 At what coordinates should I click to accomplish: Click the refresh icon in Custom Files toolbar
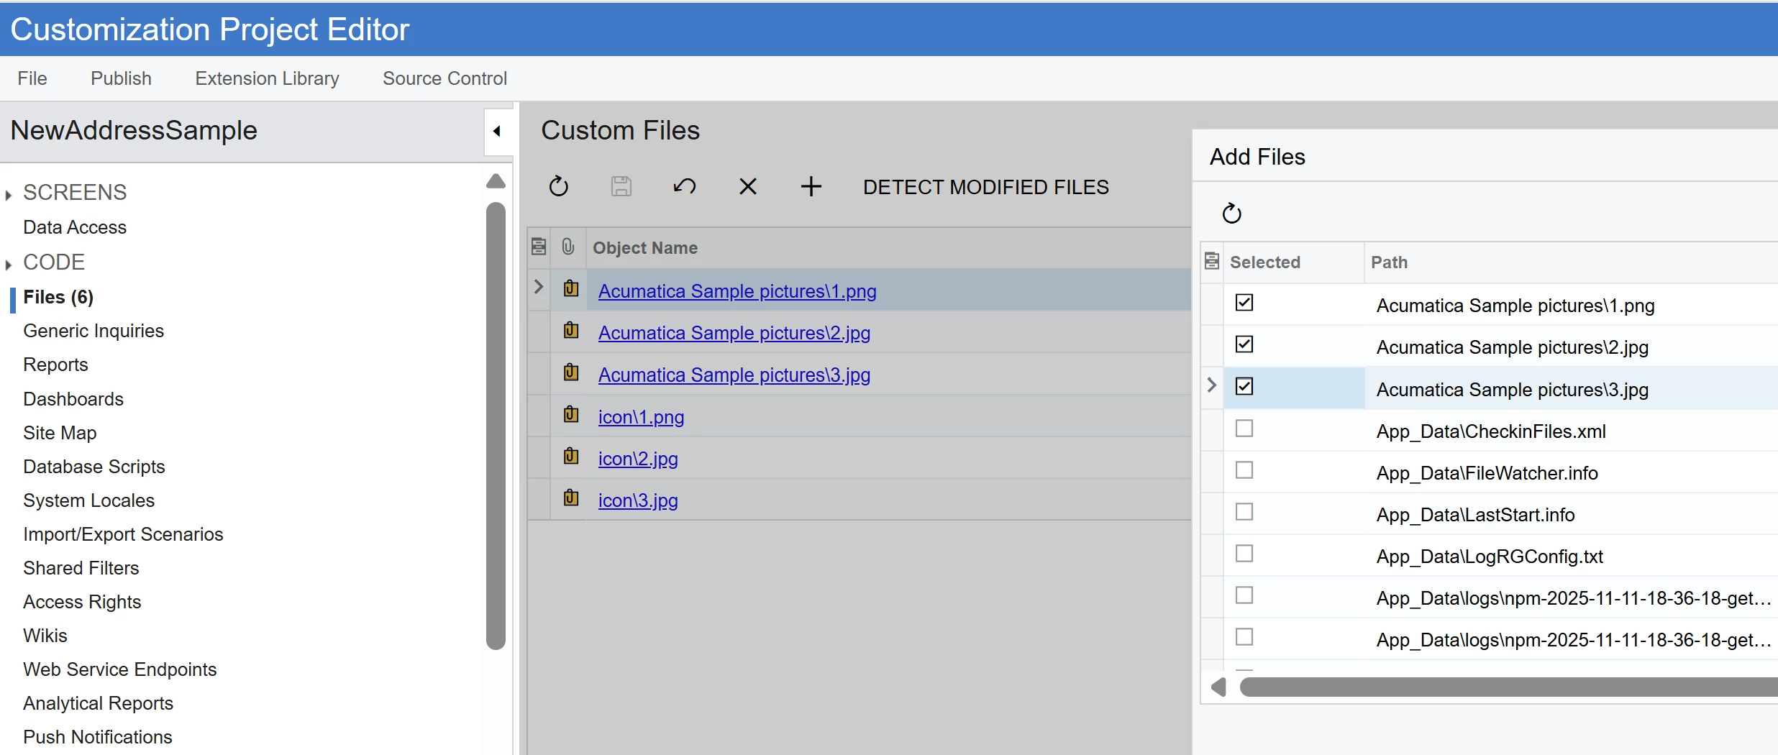(558, 187)
